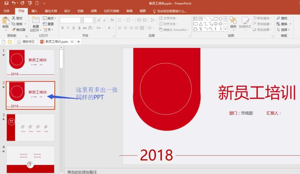Click the 剪切 cut icon

coord(18,18)
